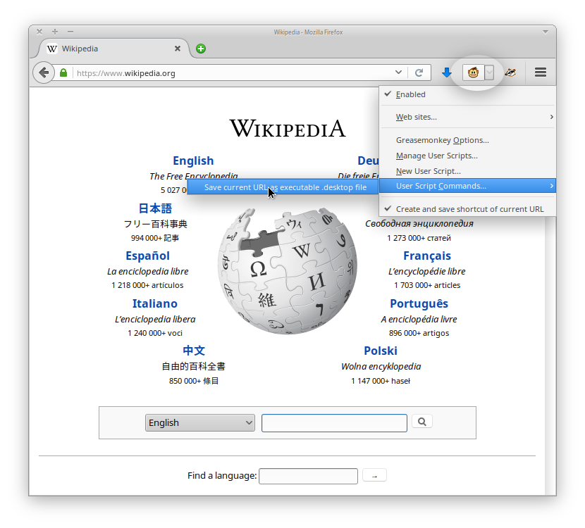The width and height of the screenshot is (585, 528).
Task: Click the WIKIPEDIA wordmark heading
Action: [288, 129]
